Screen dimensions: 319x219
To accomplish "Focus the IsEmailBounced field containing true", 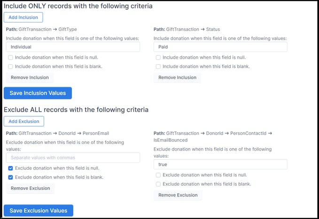I will click(220, 164).
